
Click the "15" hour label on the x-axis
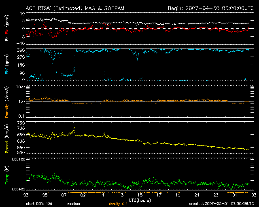pyautogui.click(x=140, y=195)
